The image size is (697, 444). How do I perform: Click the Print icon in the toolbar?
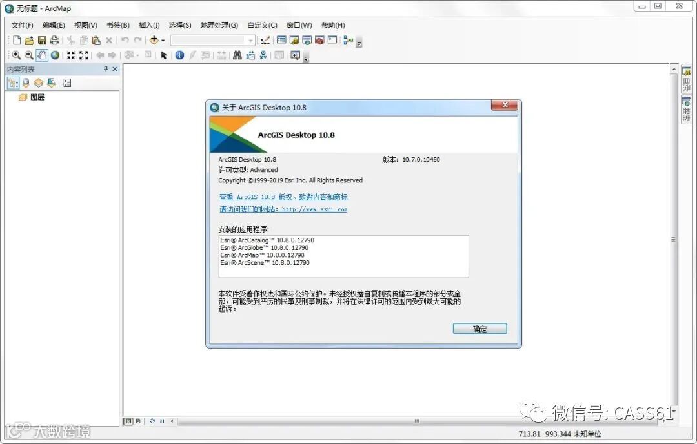click(55, 41)
